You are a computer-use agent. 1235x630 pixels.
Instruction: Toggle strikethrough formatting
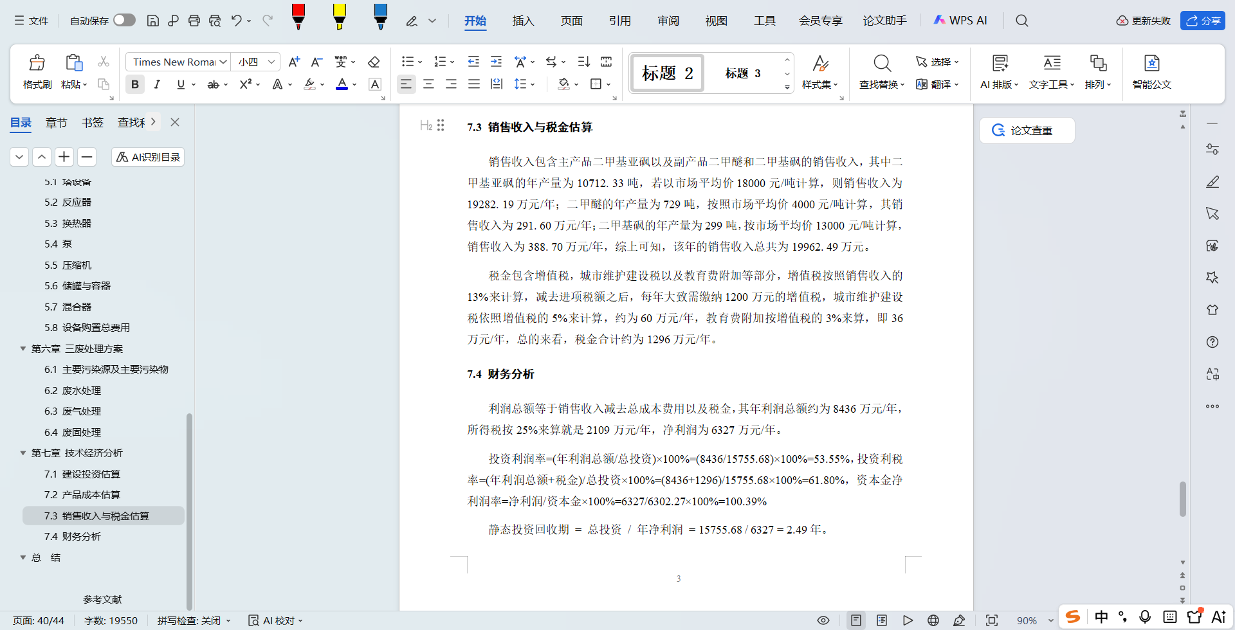[x=213, y=84]
